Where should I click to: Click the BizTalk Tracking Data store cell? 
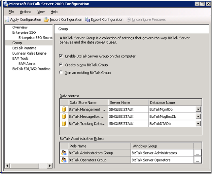[x=88, y=124]
